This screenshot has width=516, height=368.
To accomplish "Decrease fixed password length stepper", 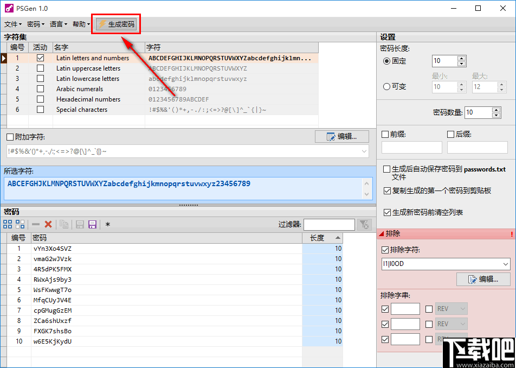I will pyautogui.click(x=462, y=64).
